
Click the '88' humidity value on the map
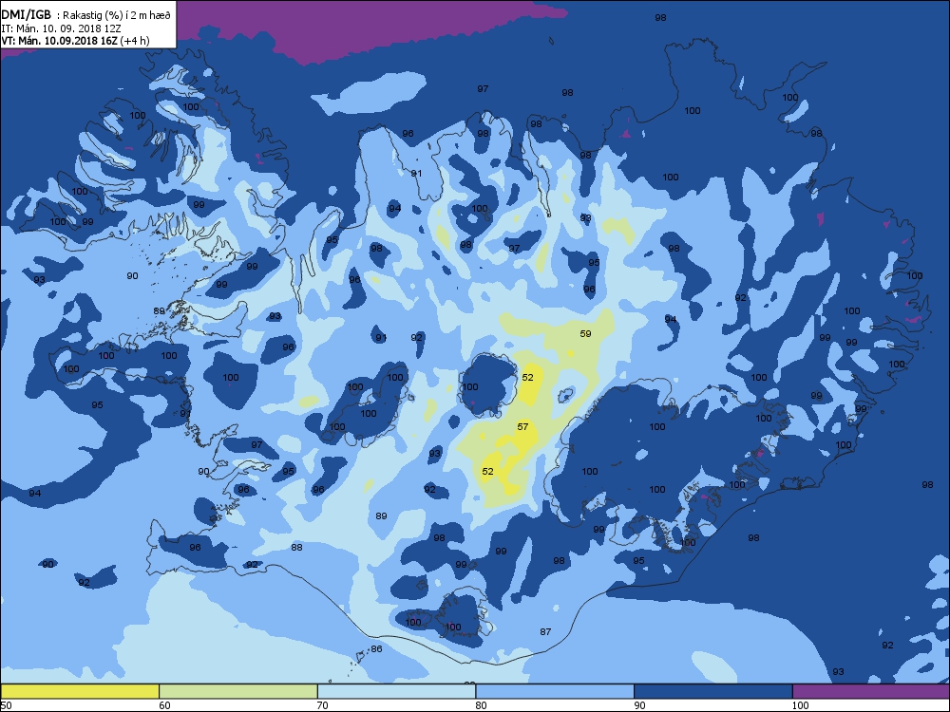pyautogui.click(x=296, y=548)
